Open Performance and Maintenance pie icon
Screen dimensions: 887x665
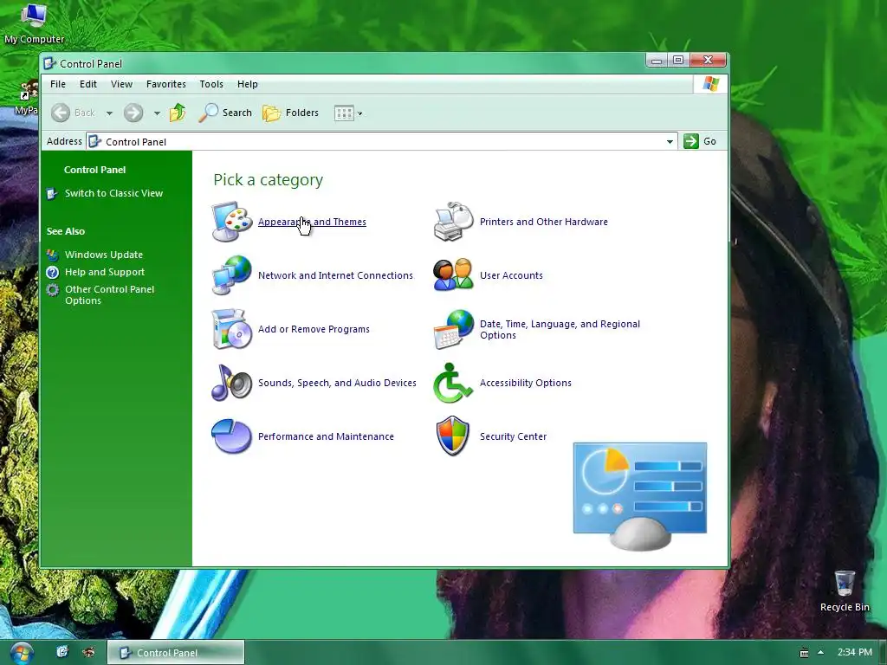(232, 436)
